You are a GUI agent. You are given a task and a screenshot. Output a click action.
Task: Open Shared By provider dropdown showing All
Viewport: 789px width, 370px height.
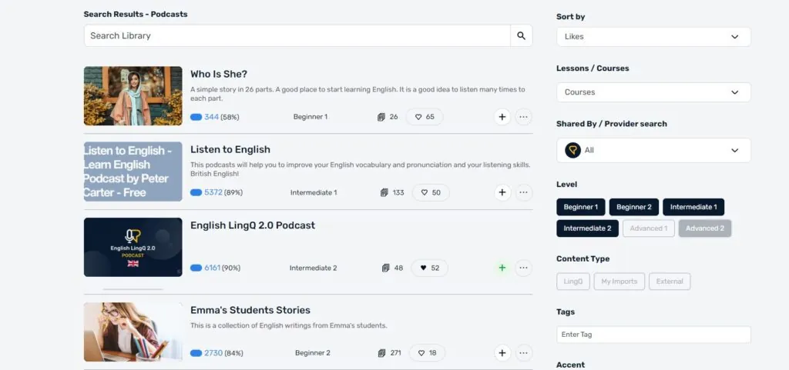tap(653, 150)
